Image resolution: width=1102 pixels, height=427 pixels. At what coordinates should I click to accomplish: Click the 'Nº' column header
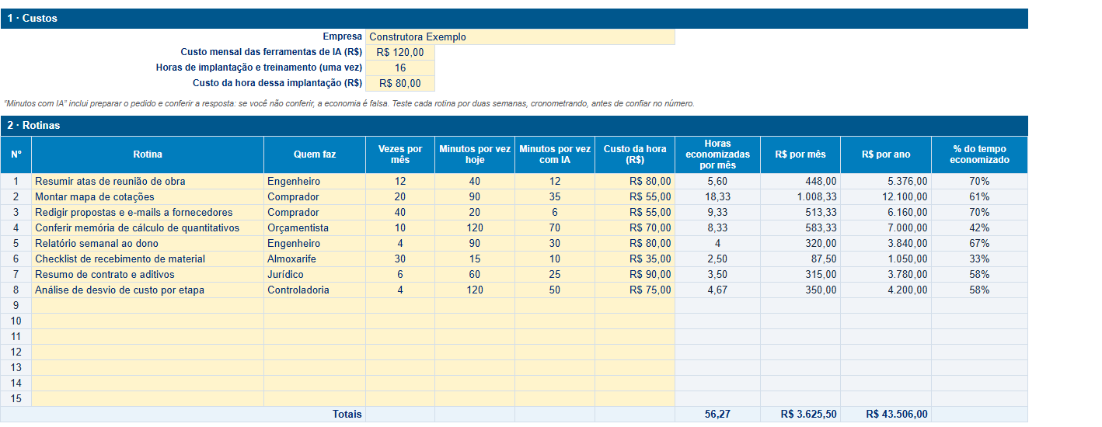point(16,154)
